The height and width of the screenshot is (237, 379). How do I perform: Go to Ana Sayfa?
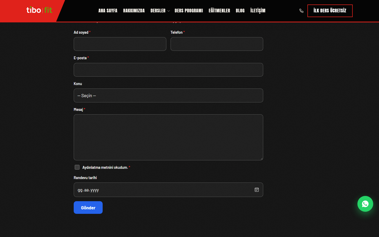(108, 11)
